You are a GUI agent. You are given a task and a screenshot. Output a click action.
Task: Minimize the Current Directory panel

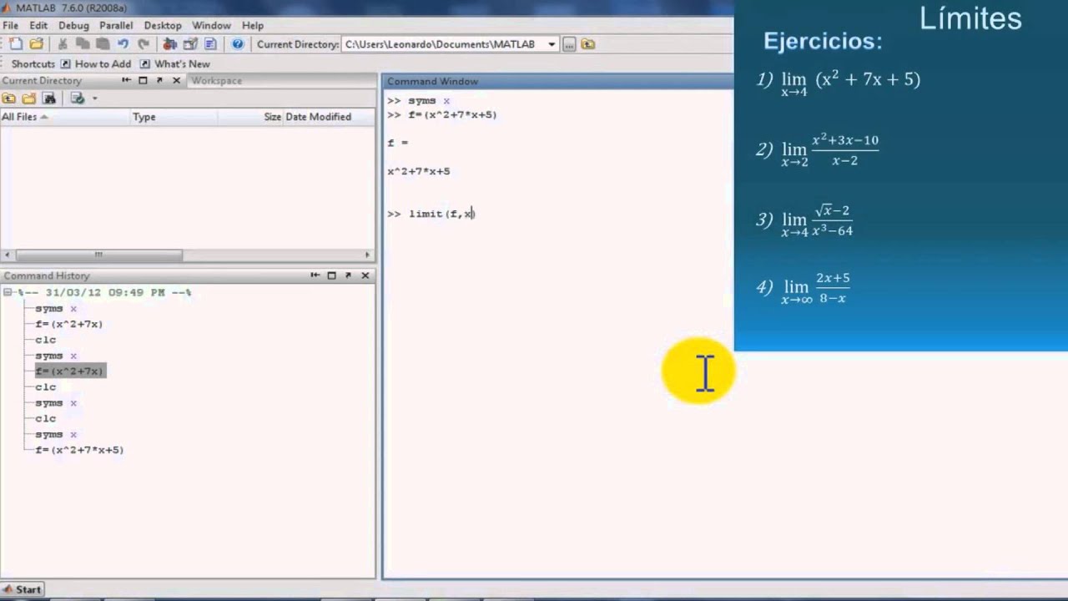point(127,80)
